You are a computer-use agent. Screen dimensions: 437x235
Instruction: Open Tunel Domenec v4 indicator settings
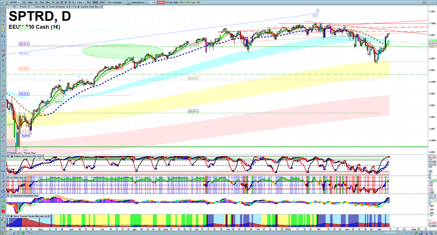[x=61, y=7]
